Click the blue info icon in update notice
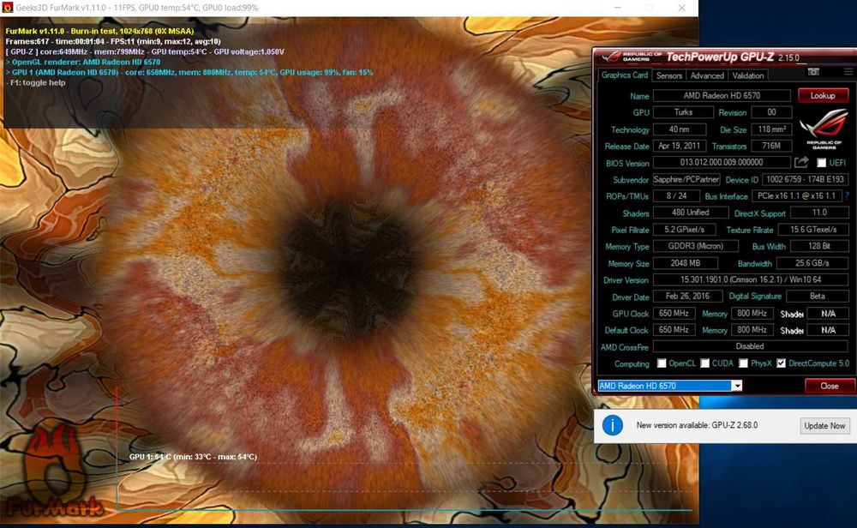857x528 pixels. point(612,424)
